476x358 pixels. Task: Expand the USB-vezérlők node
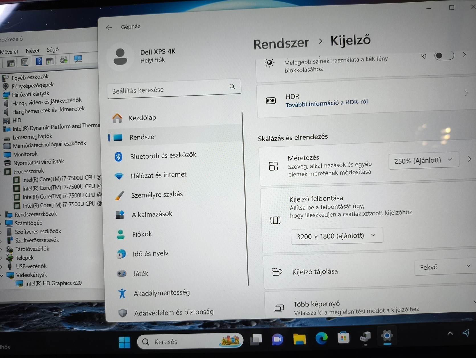[x=1, y=267]
